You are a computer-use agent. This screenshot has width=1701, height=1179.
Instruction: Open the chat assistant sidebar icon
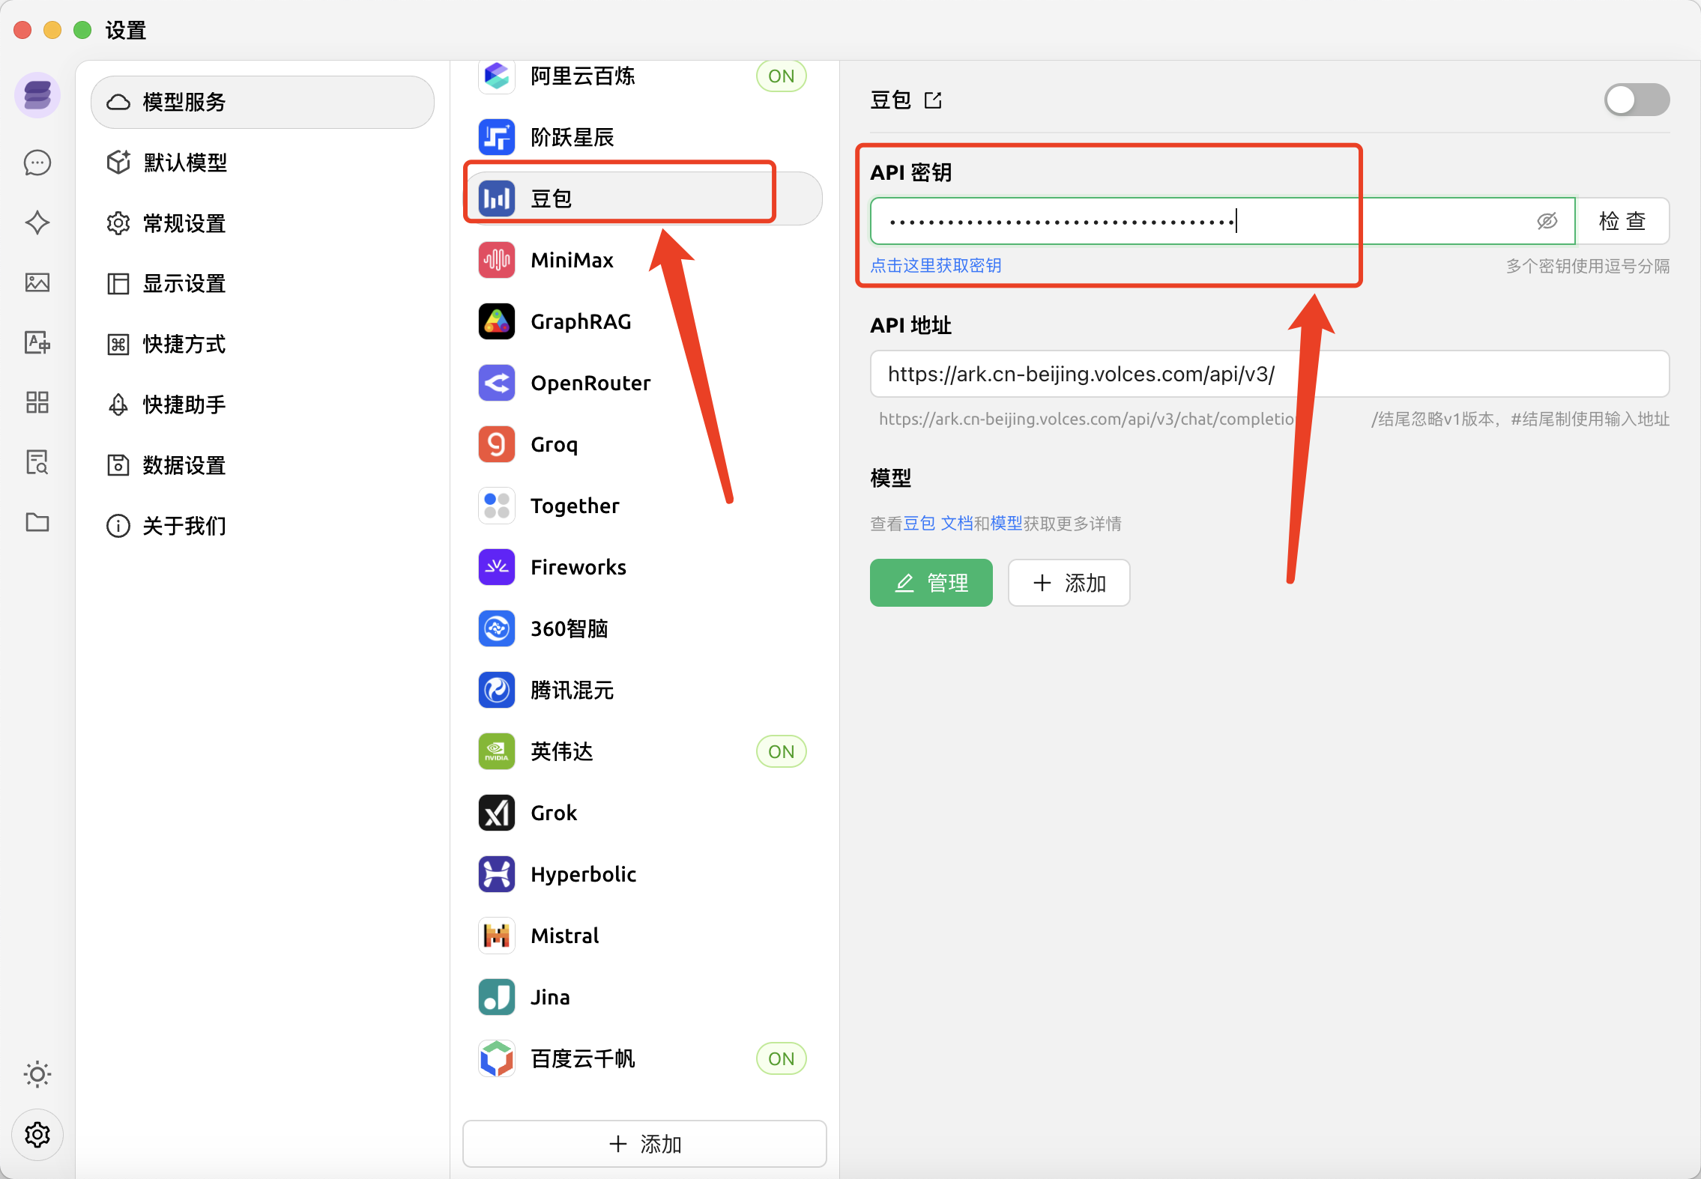(x=37, y=163)
